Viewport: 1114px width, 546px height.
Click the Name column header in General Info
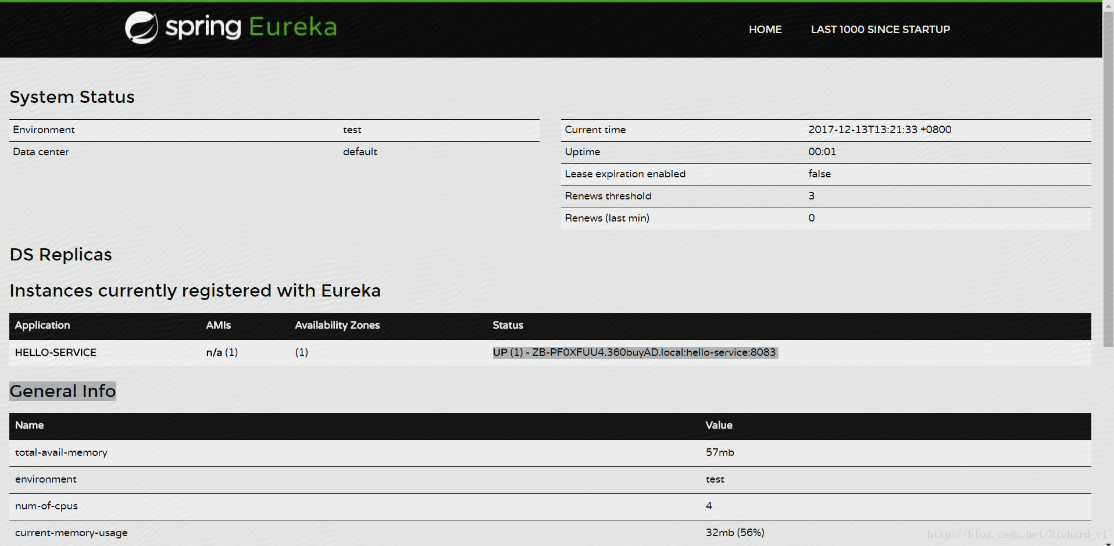pos(30,426)
